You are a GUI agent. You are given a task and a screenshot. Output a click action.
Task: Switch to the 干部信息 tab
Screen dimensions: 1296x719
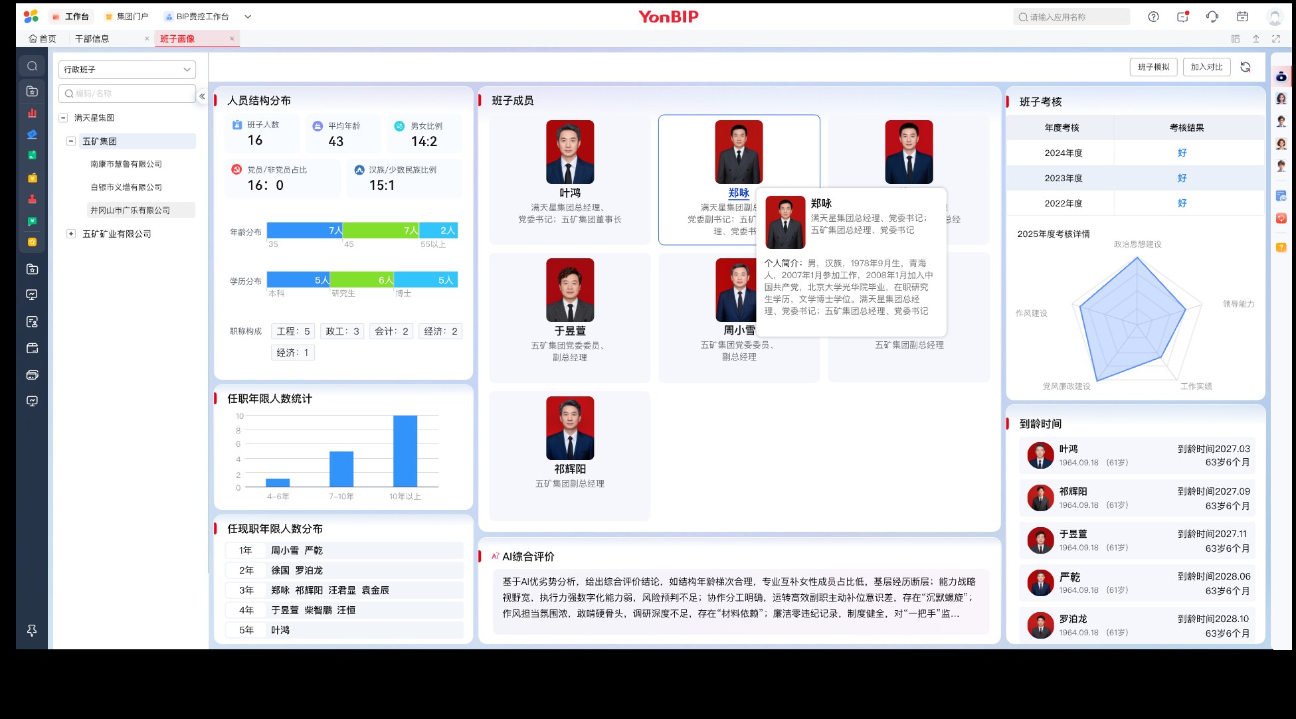click(x=92, y=39)
